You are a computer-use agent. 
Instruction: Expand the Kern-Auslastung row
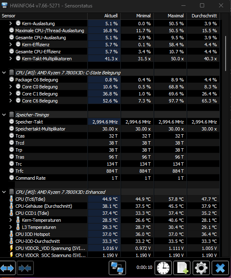[x=10, y=24]
